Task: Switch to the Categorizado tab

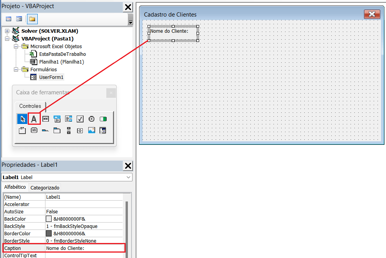Action: [x=45, y=188]
